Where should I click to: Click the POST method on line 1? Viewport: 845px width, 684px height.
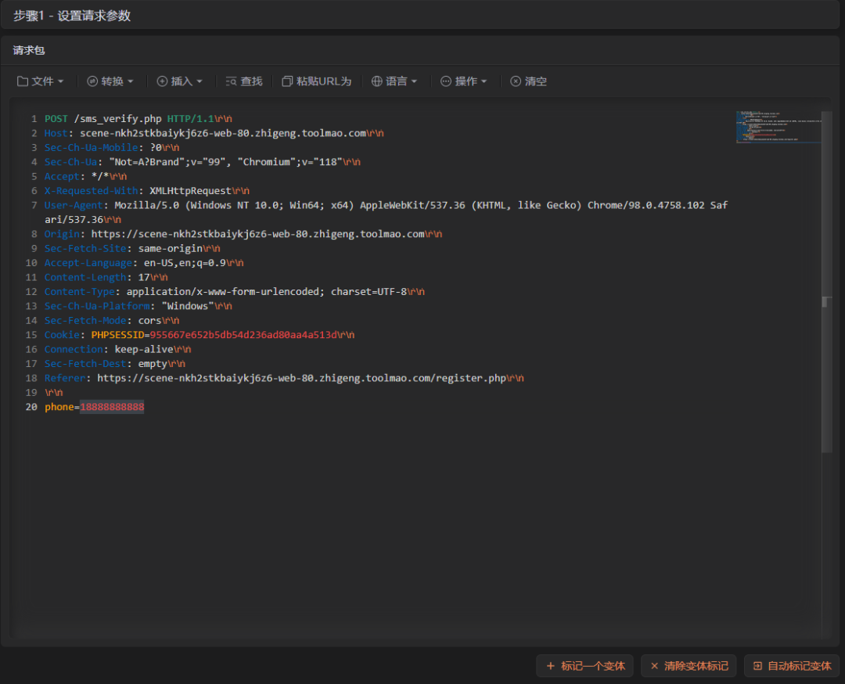pos(56,119)
